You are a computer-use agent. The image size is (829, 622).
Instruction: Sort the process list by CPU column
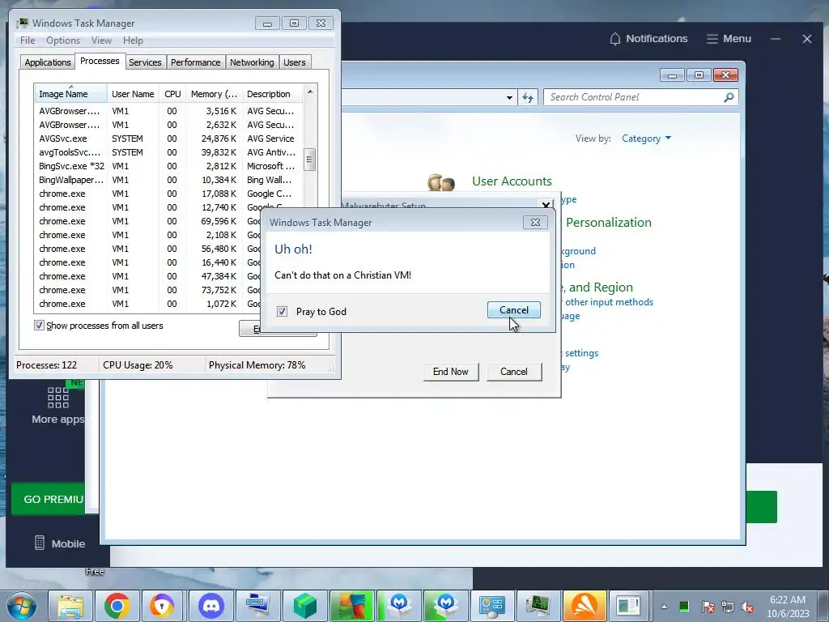click(x=172, y=94)
